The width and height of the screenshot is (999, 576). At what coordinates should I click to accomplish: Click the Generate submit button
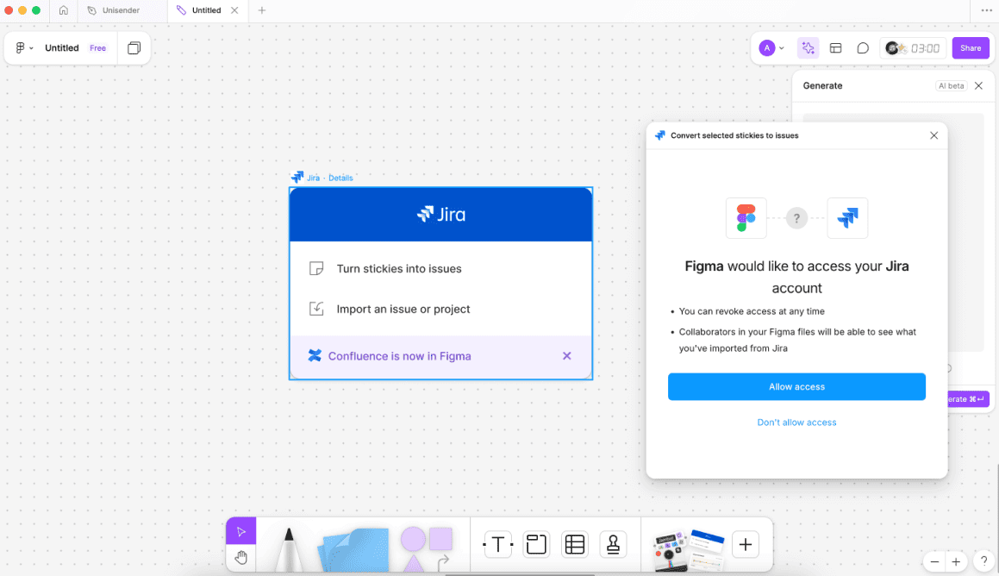point(969,399)
